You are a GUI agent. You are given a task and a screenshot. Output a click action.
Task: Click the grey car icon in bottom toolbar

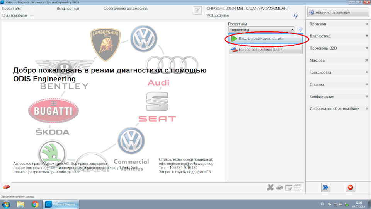point(279,188)
